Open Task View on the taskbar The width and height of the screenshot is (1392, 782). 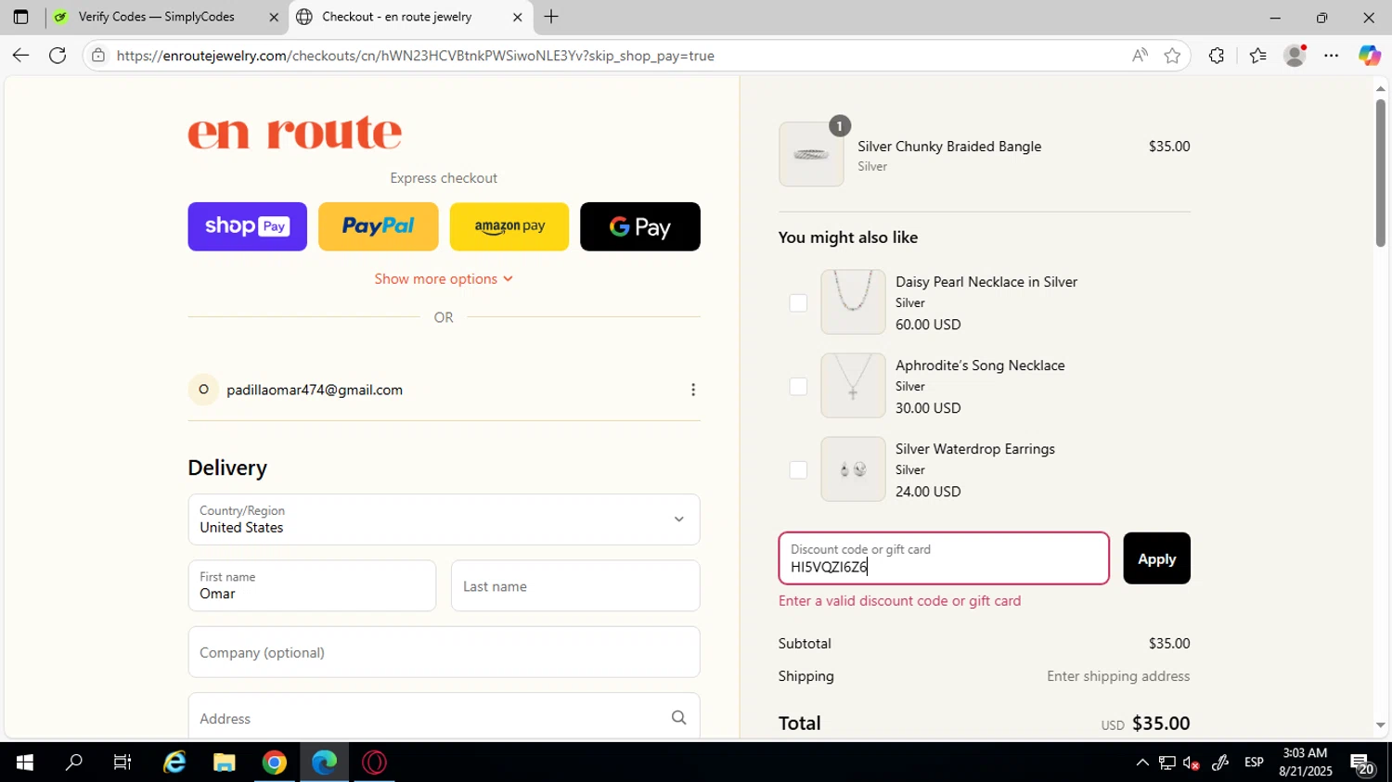(122, 763)
